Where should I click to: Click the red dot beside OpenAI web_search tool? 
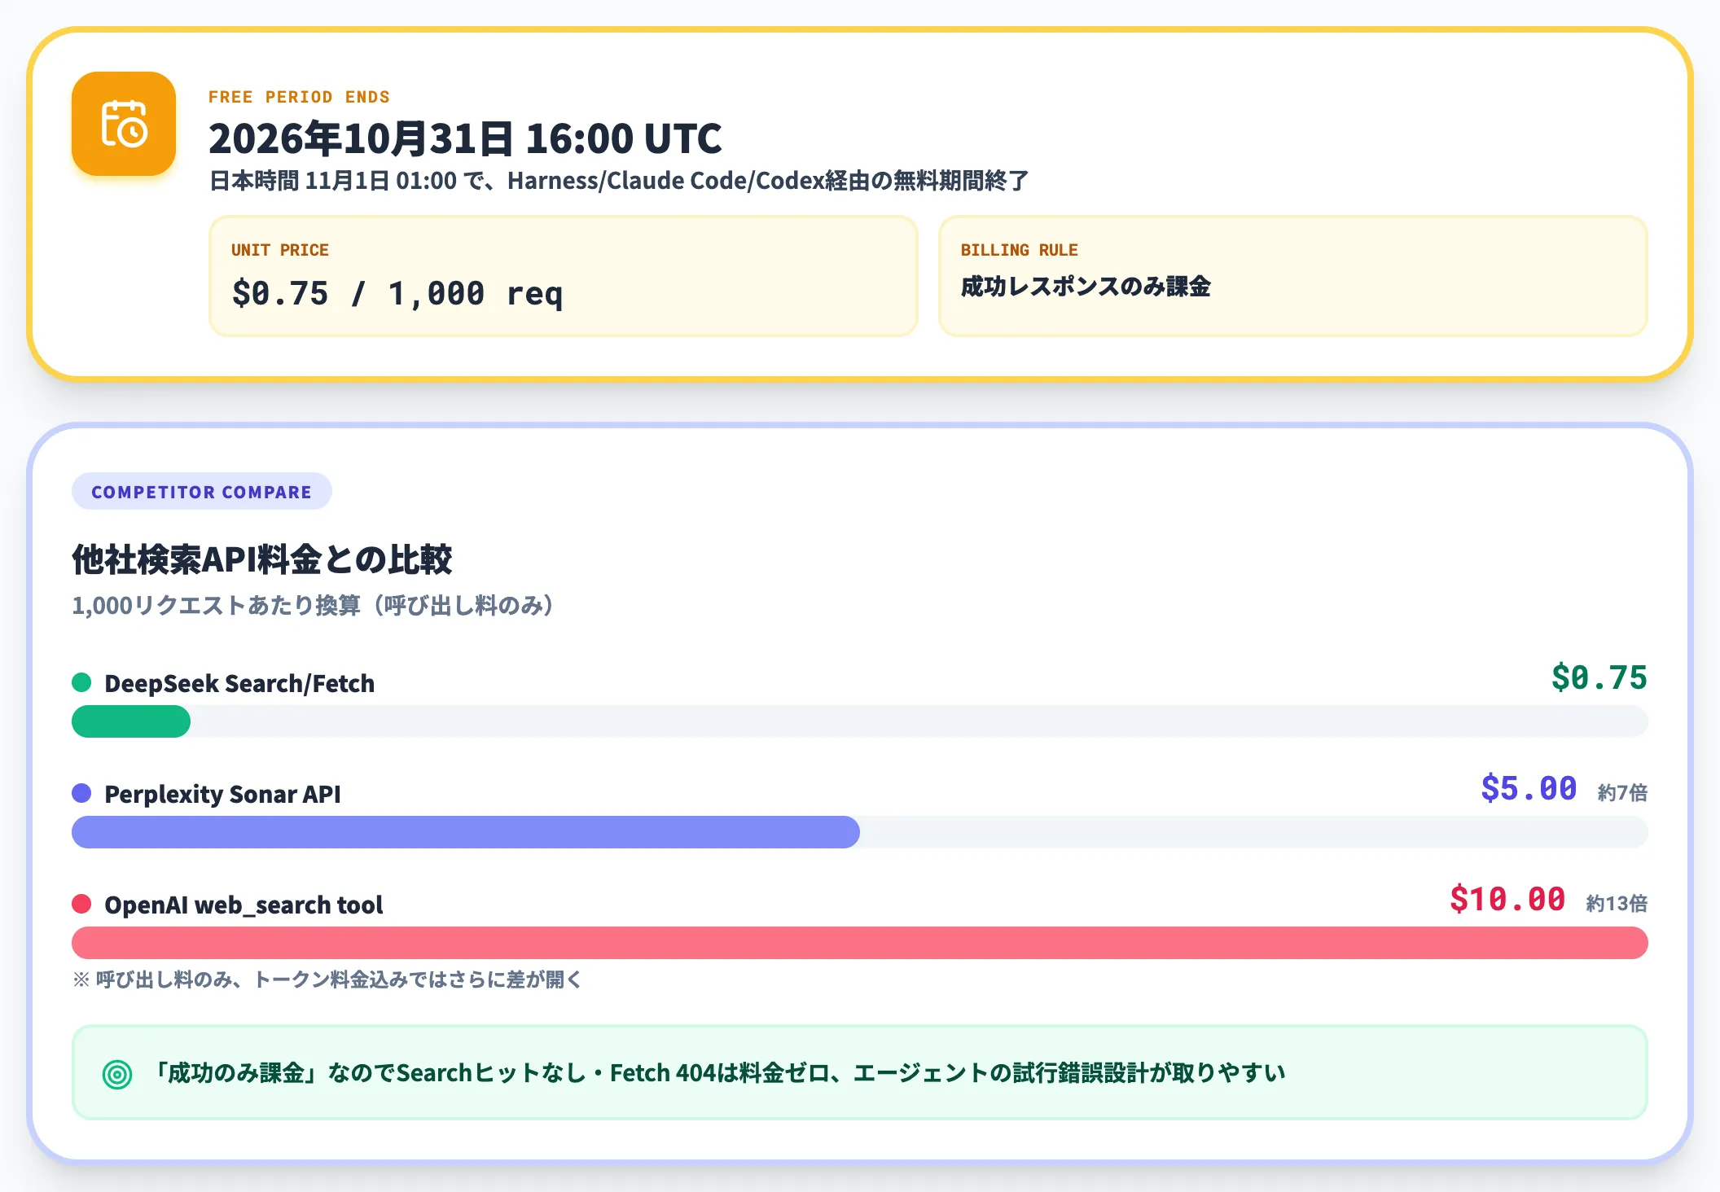(81, 904)
